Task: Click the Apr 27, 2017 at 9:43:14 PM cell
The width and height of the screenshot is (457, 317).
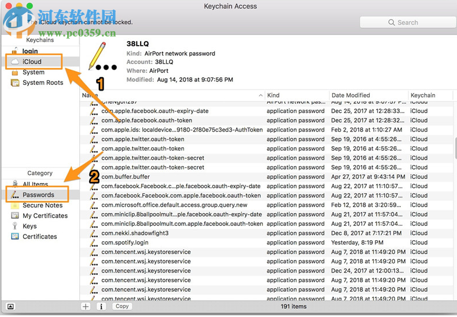Action: click(368, 177)
